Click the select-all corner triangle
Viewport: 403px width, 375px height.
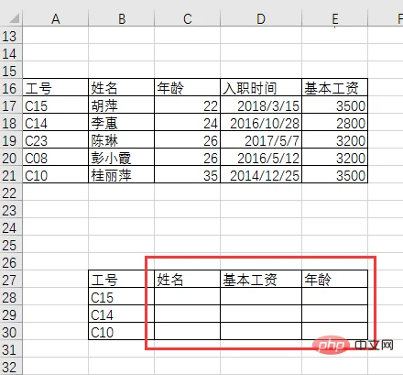tap(14, 18)
